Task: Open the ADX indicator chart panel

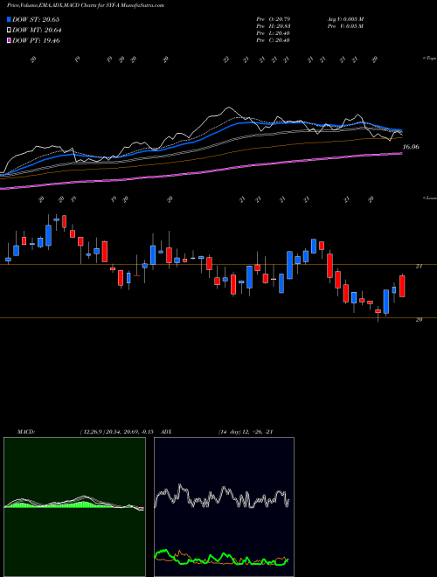Action: (224, 507)
